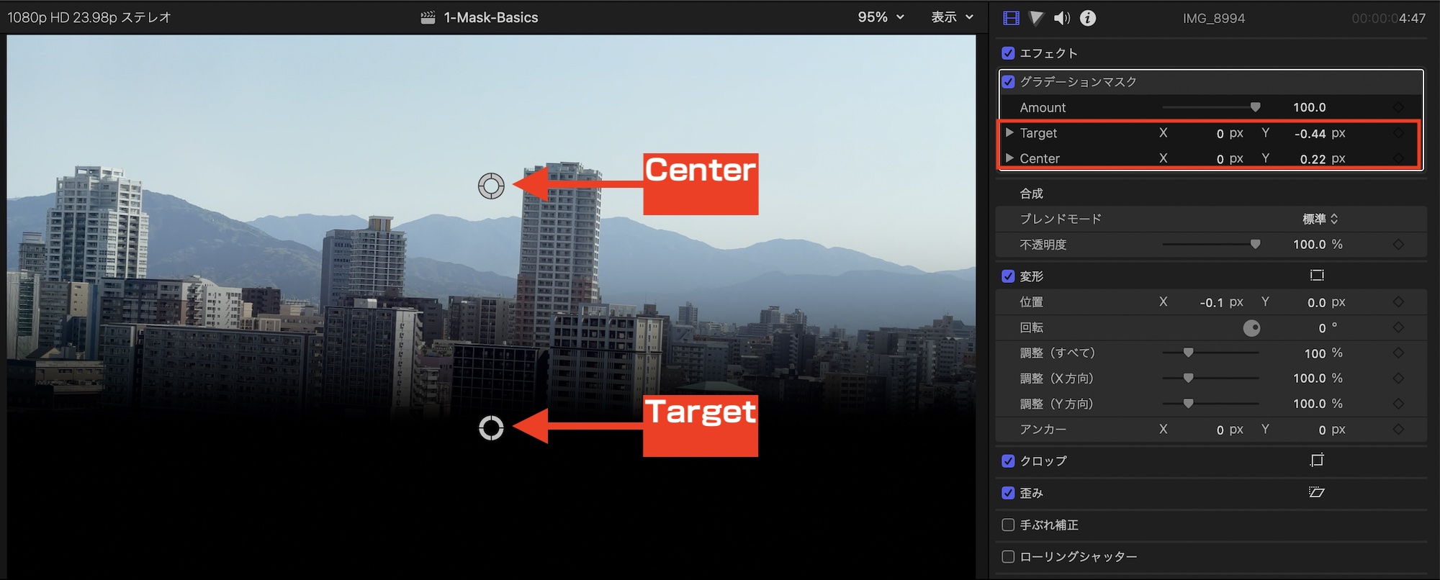Activate the 変形 onscreen transform control icon
The height and width of the screenshot is (580, 1440).
[1317, 276]
